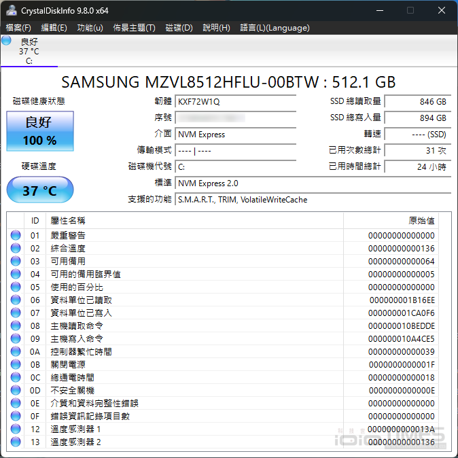Click the status orb for attribute 03 可用備用
The height and width of the screenshot is (458, 458).
[x=16, y=261]
